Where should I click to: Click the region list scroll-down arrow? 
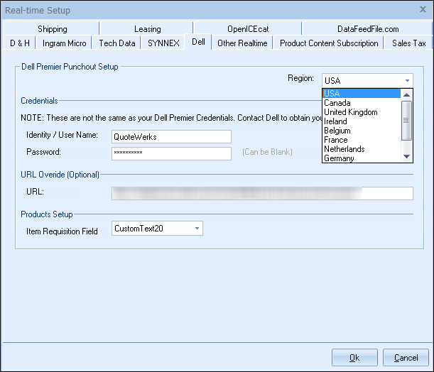(x=406, y=157)
